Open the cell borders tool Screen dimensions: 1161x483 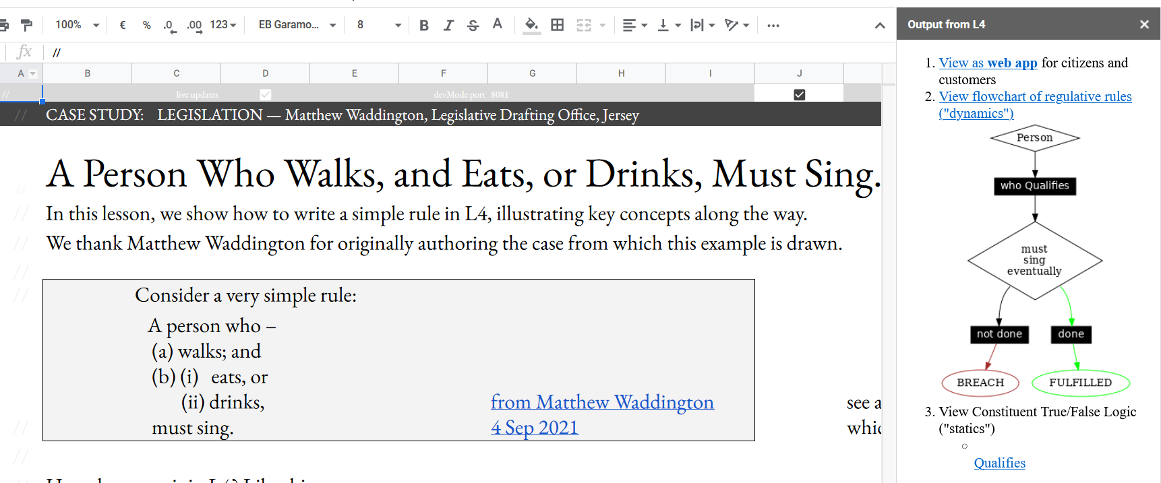tap(558, 25)
